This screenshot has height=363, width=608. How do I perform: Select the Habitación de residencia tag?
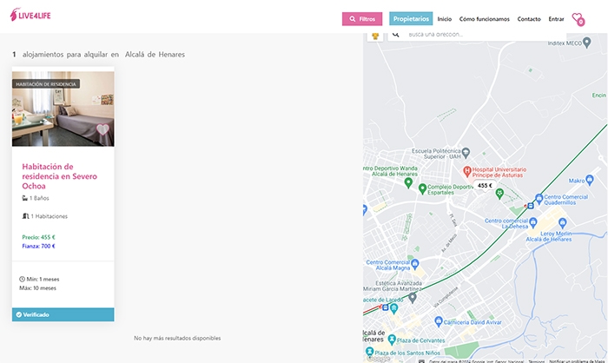[46, 83]
